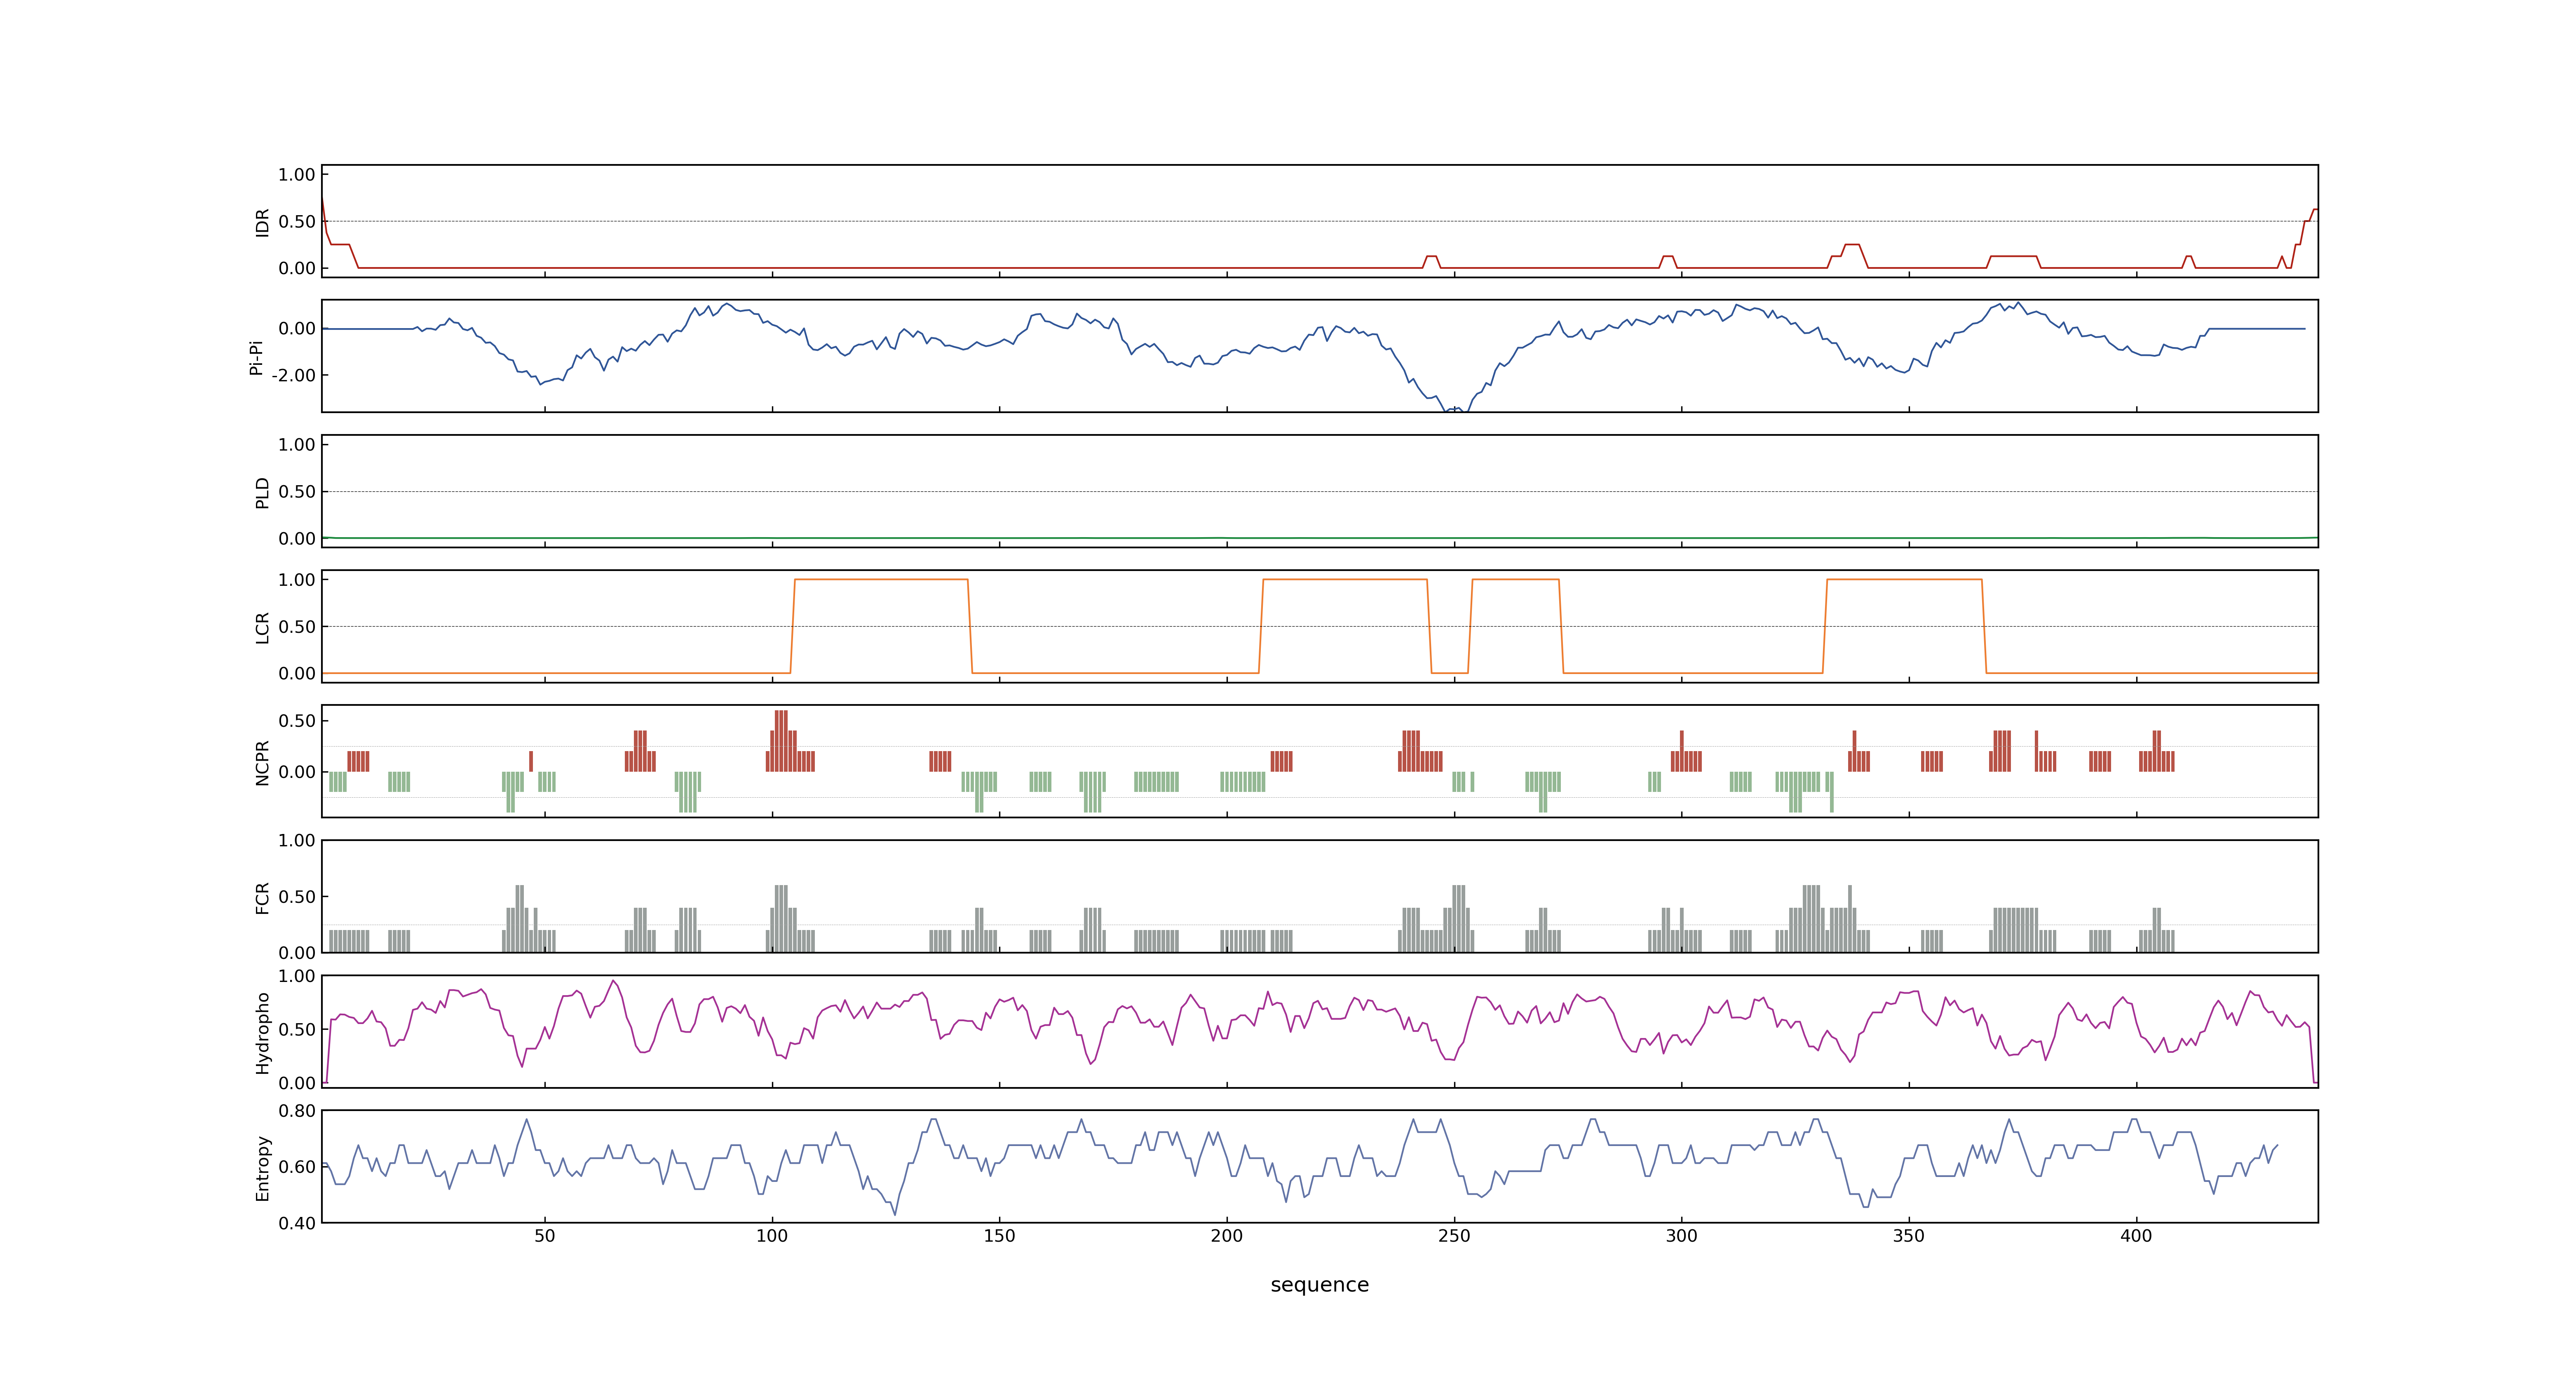Image resolution: width=2576 pixels, height=1374 pixels.
Task: Click x-axis tick label 50
Action: [x=544, y=1236]
